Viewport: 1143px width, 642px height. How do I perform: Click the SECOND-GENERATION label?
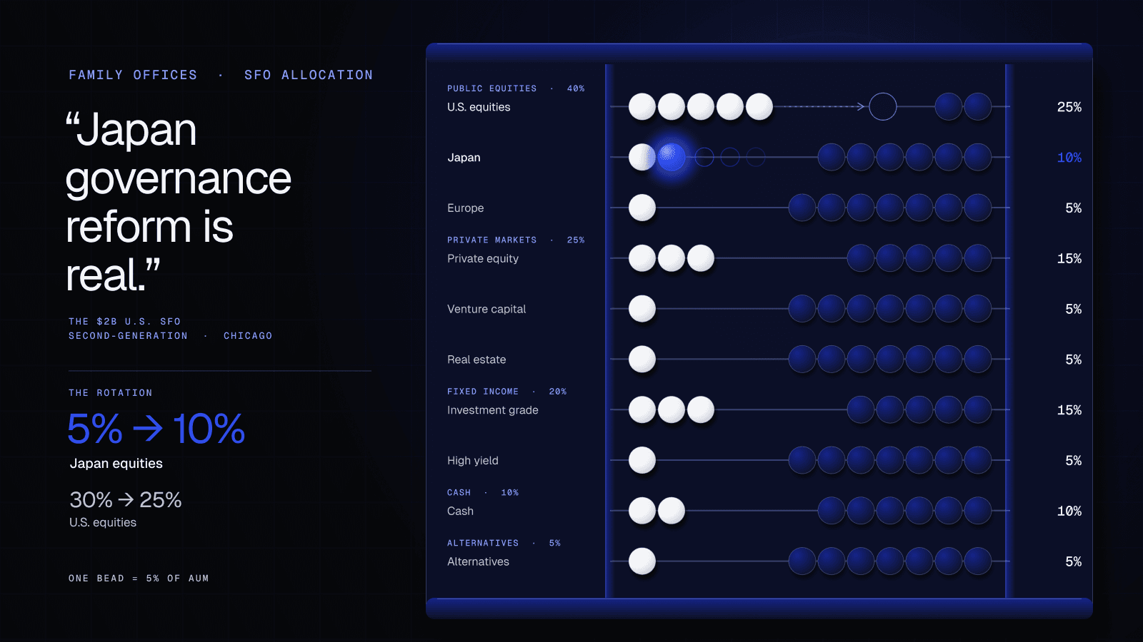click(129, 336)
